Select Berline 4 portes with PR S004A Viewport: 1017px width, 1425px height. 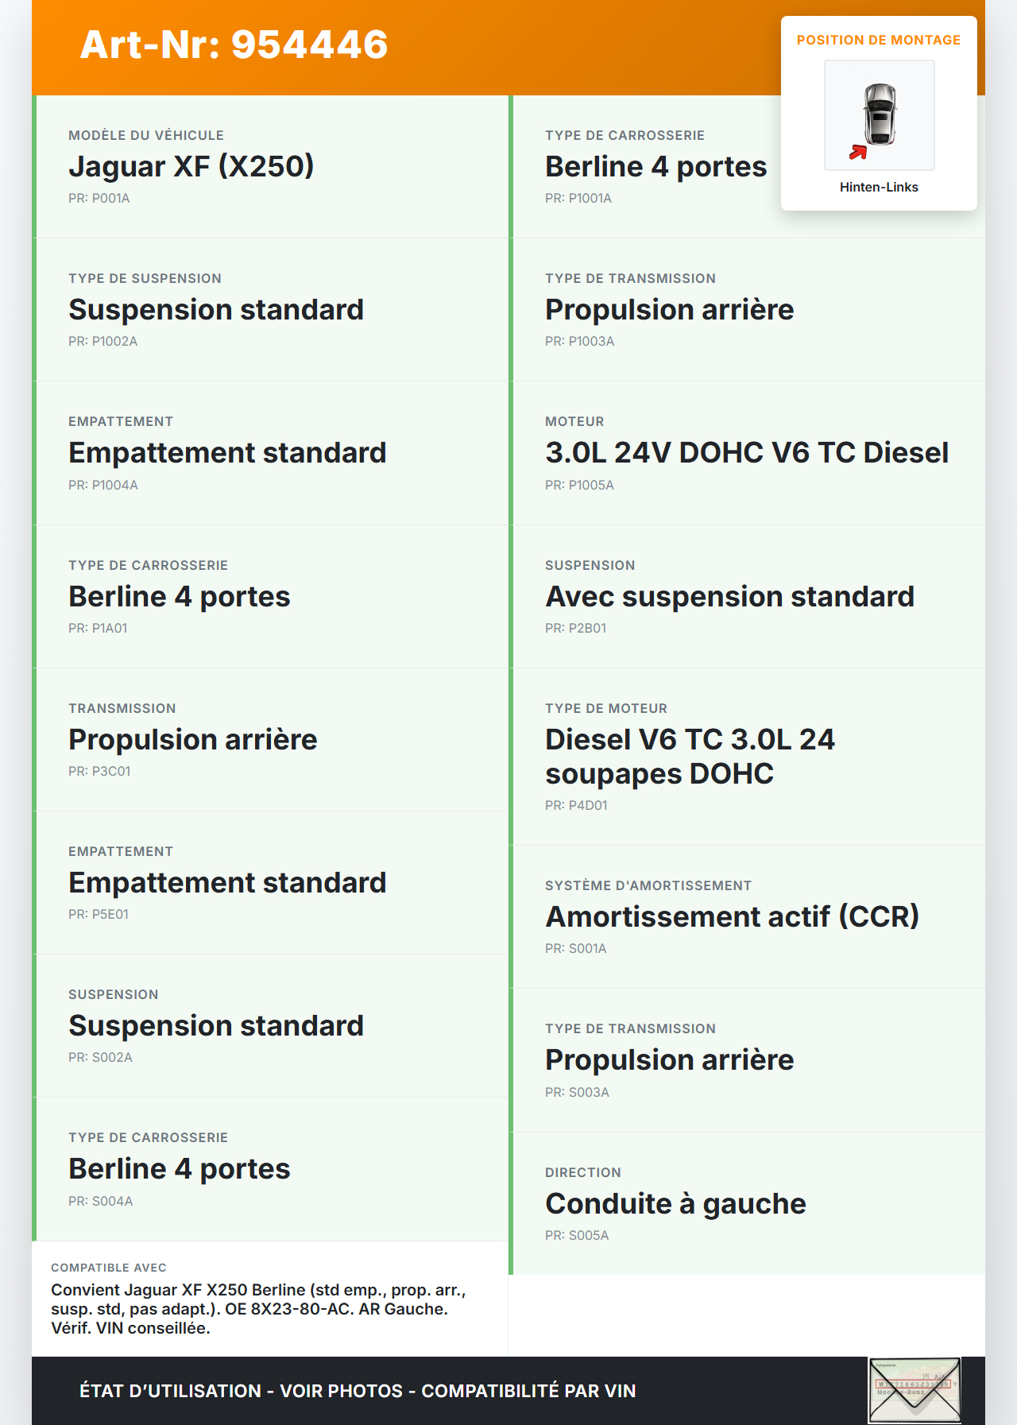(180, 1168)
